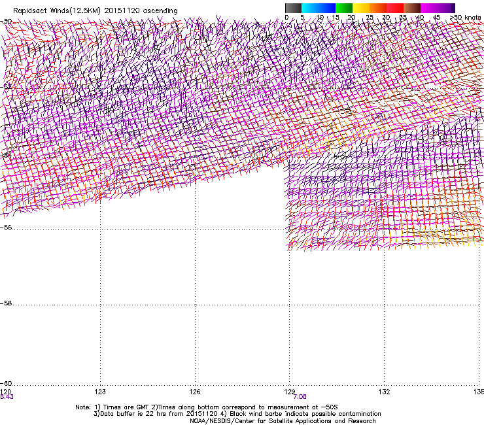The image size is (484, 425).
Task: Click the latitude label "-54"
Action: pos(6,155)
